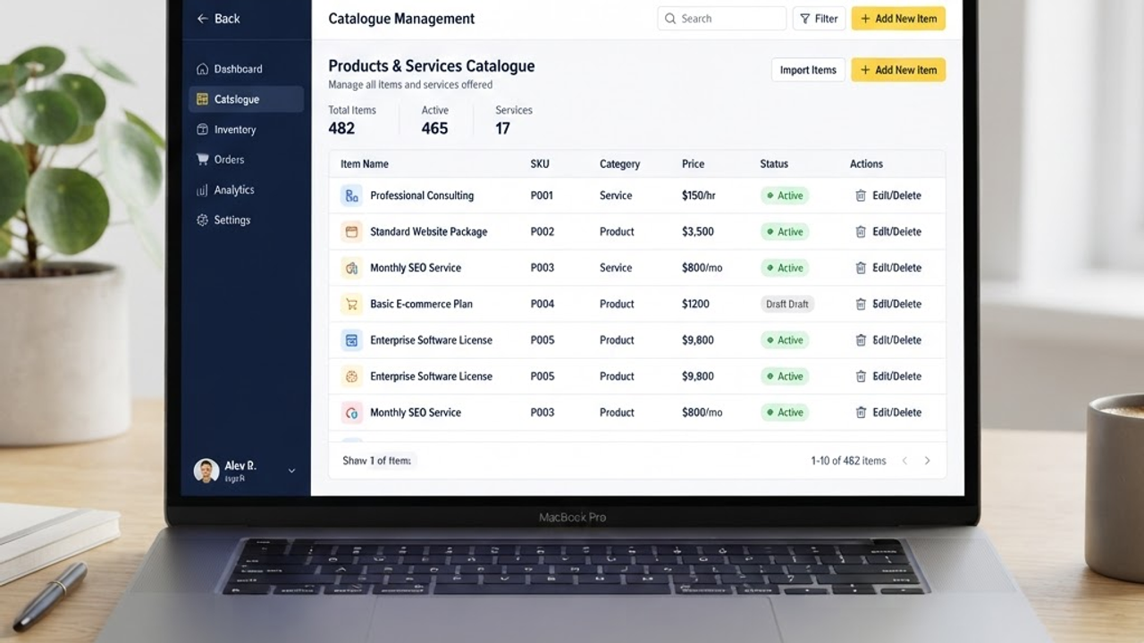
Task: Click the Back arrow icon
Action: 202,19
